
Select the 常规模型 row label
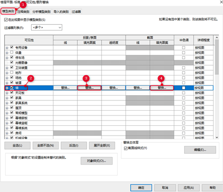click(x=21, y=113)
